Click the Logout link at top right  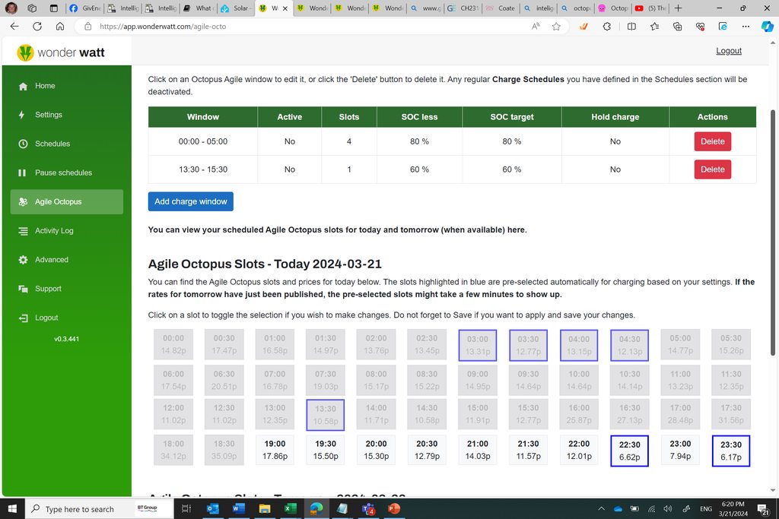tap(728, 51)
